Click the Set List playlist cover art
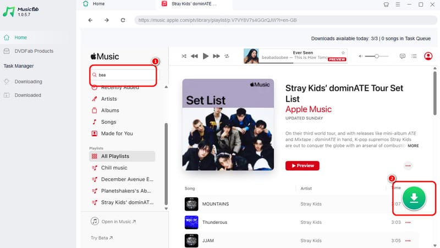The image size is (440, 248). click(228, 125)
